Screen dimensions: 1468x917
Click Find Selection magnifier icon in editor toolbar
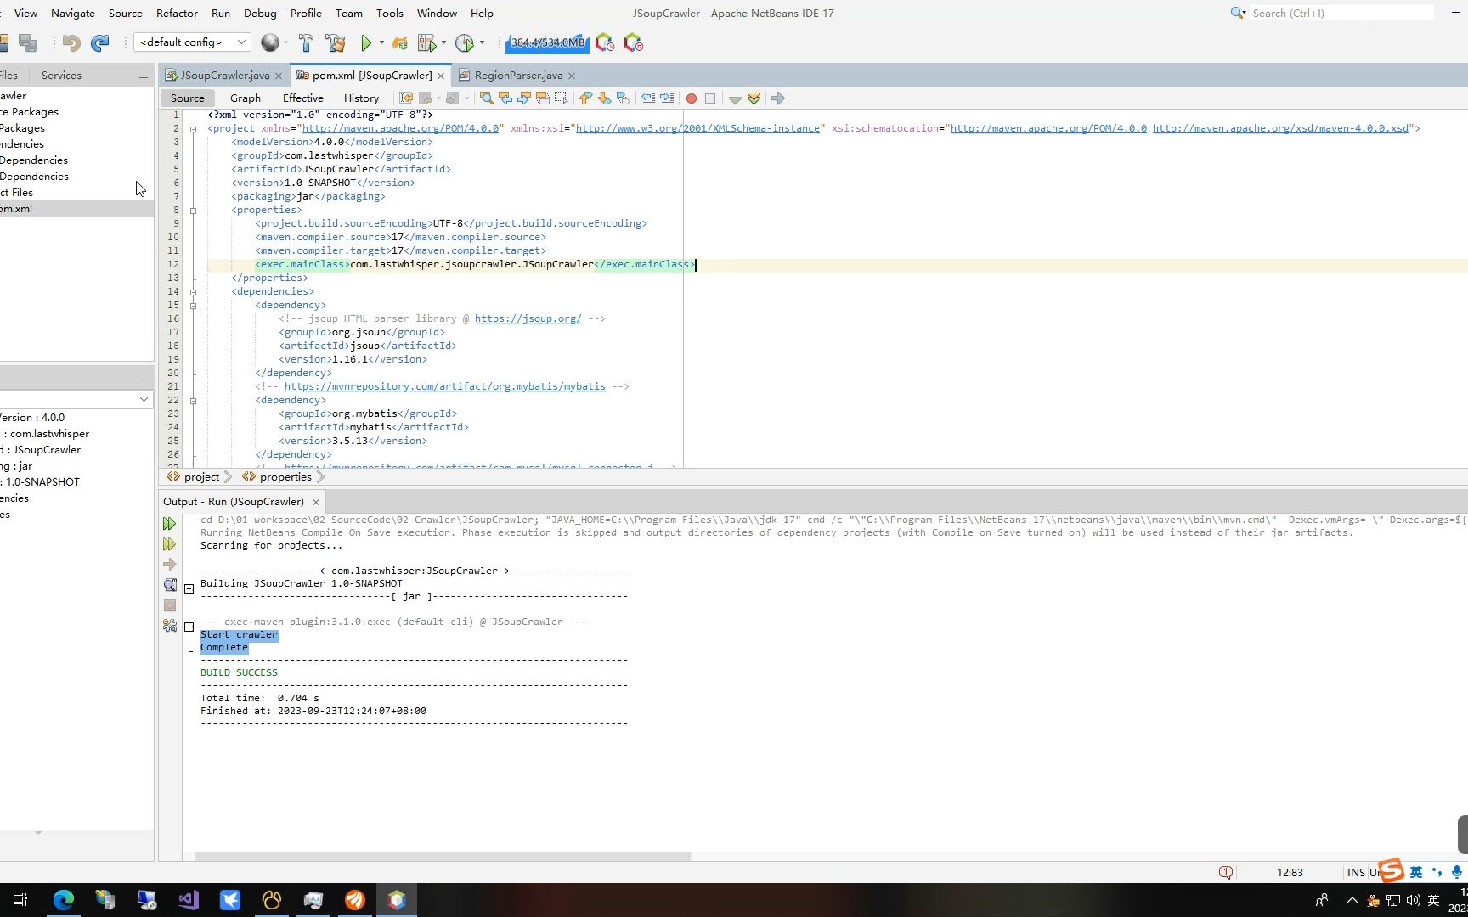pos(487,98)
